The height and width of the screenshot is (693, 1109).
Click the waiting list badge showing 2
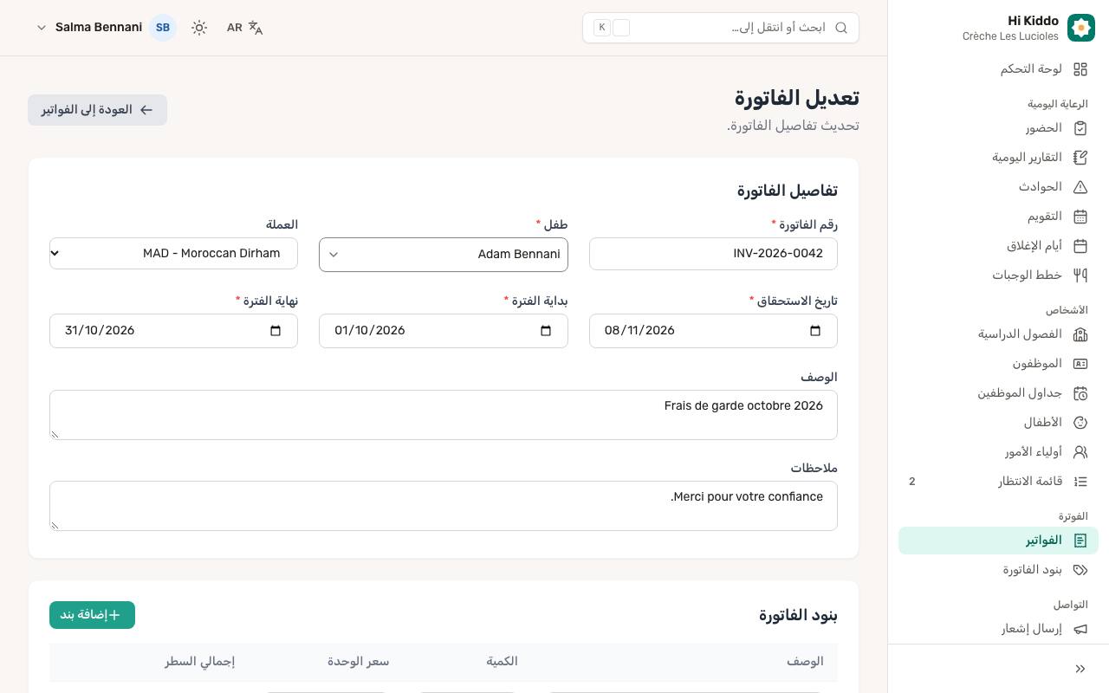coord(911,482)
